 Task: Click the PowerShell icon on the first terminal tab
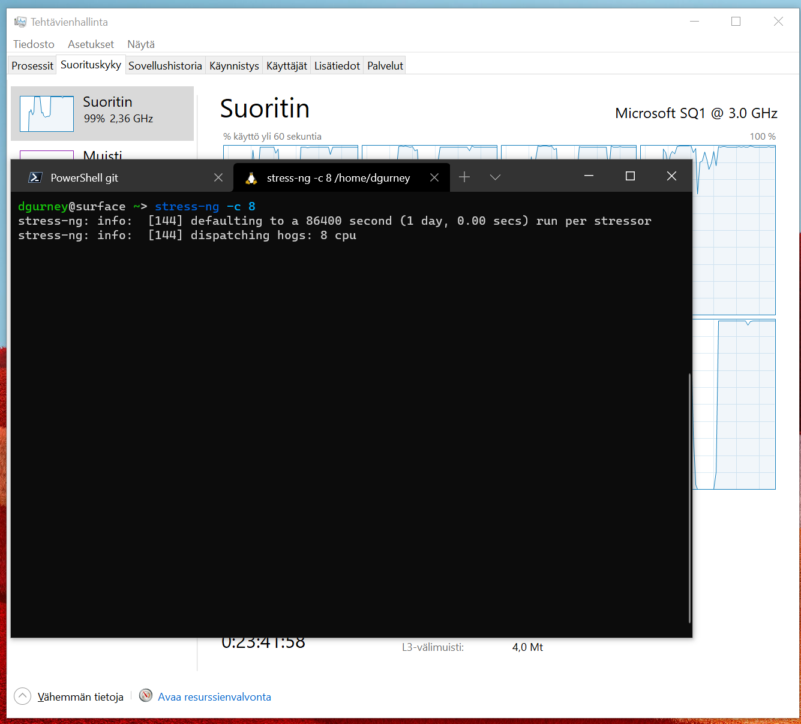tap(35, 177)
